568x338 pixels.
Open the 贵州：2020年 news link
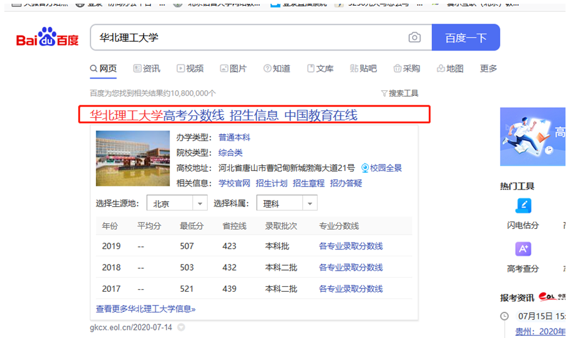pyautogui.click(x=540, y=332)
